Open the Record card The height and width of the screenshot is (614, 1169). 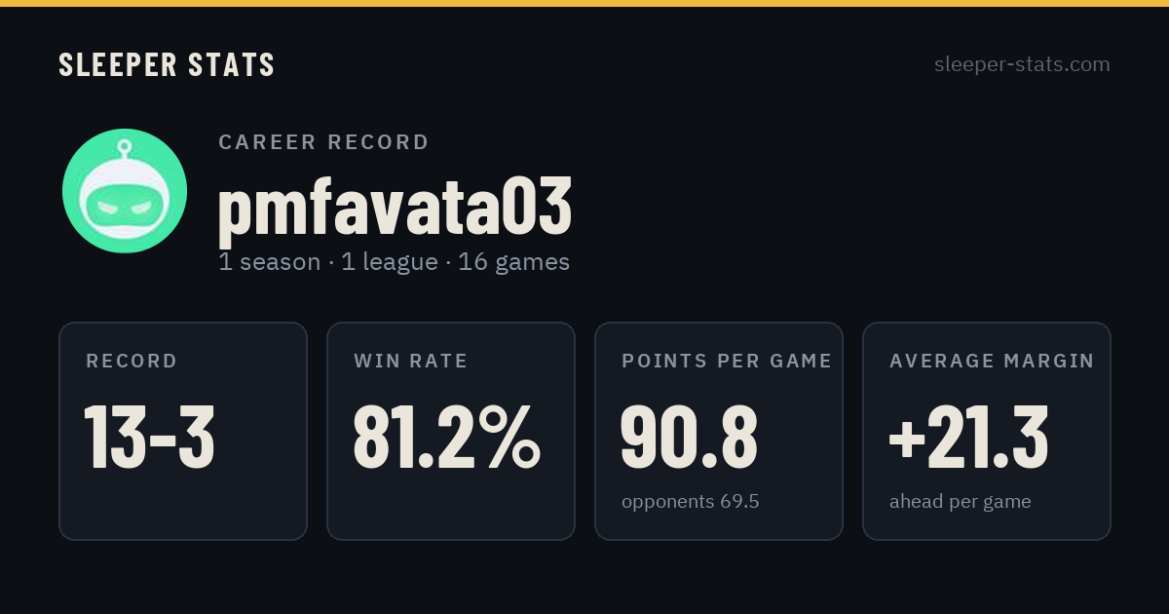coord(183,431)
